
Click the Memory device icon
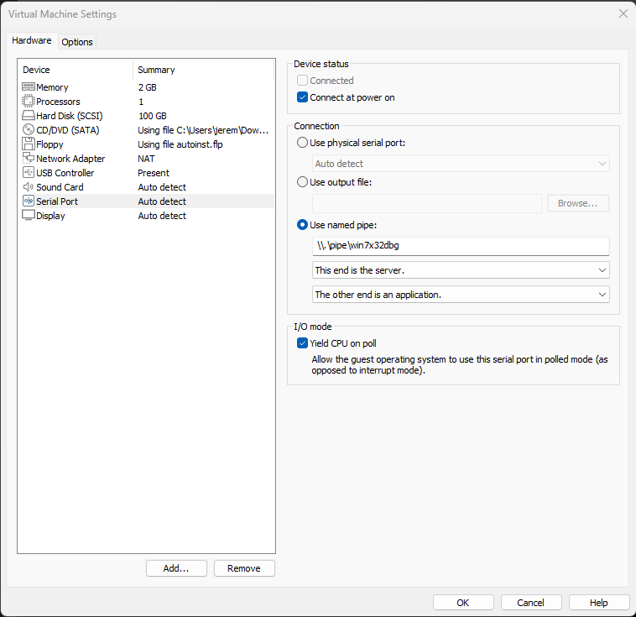point(29,86)
